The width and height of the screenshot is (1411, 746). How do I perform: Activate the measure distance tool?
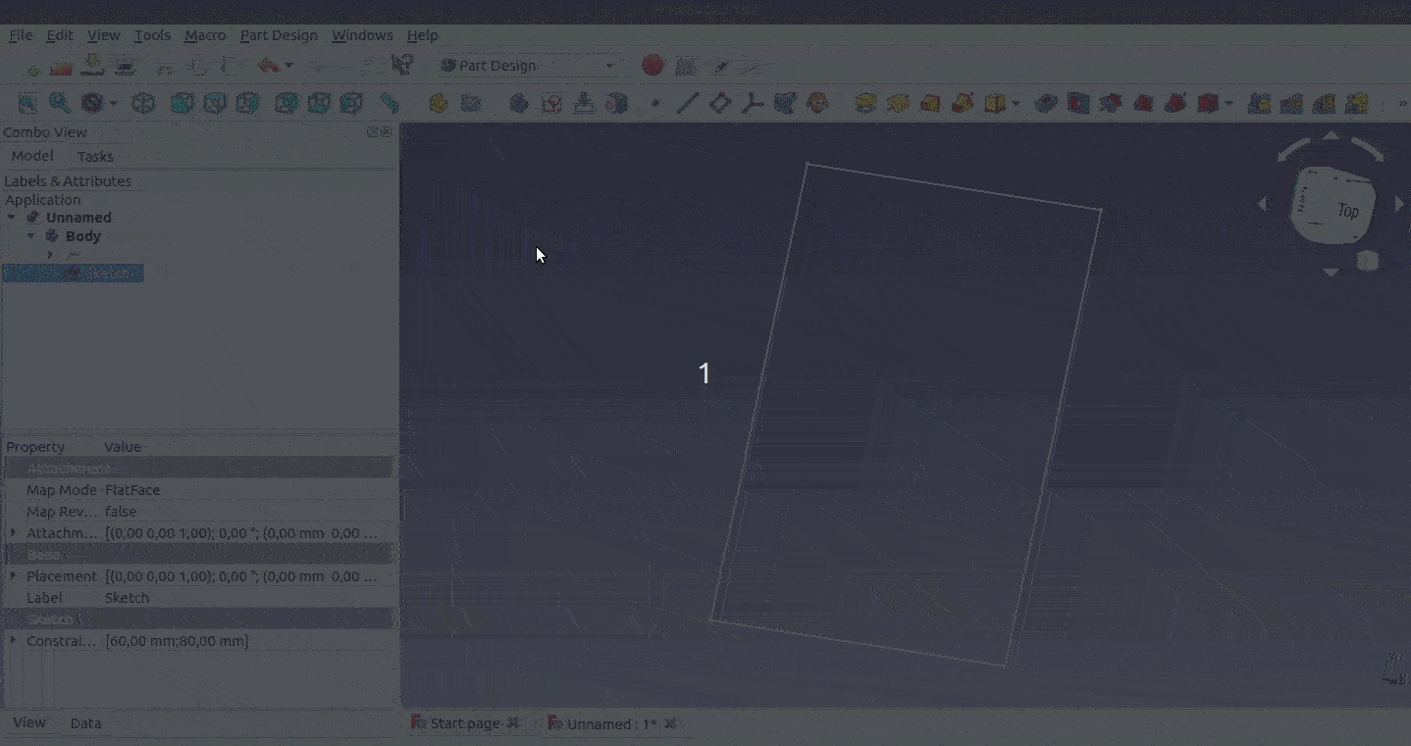[x=390, y=103]
